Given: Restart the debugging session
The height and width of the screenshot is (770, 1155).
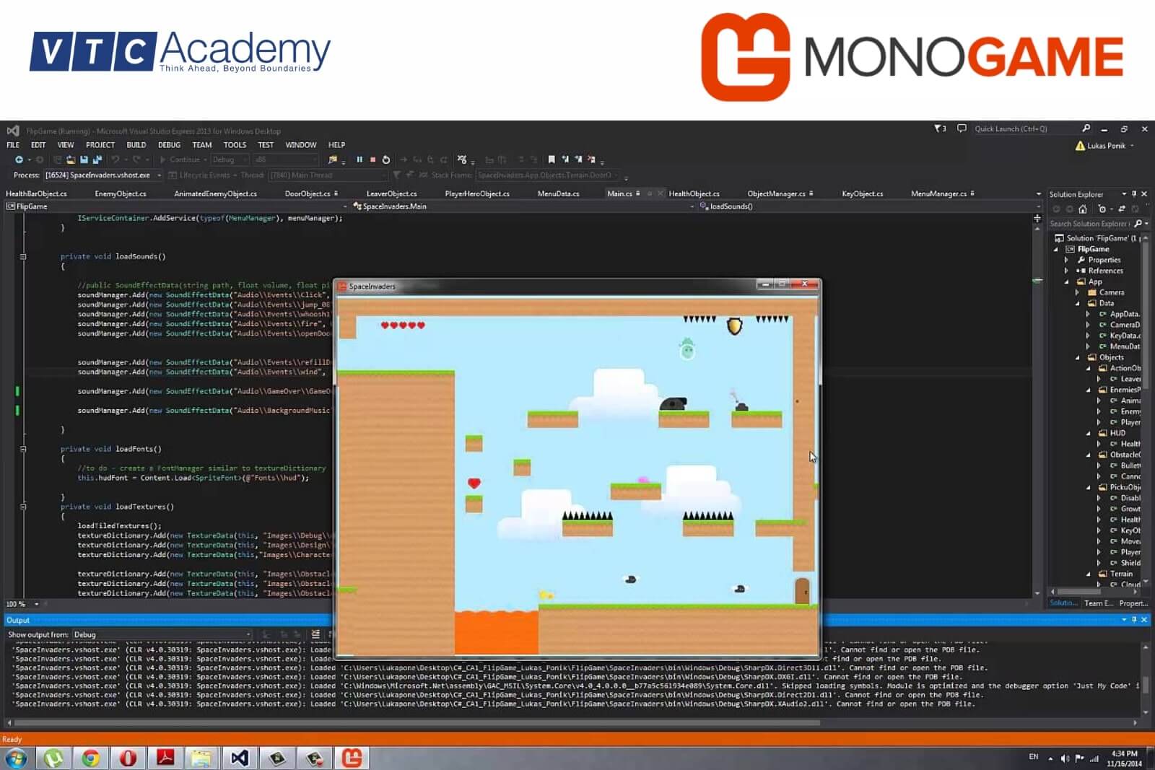Looking at the screenshot, I should [386, 159].
